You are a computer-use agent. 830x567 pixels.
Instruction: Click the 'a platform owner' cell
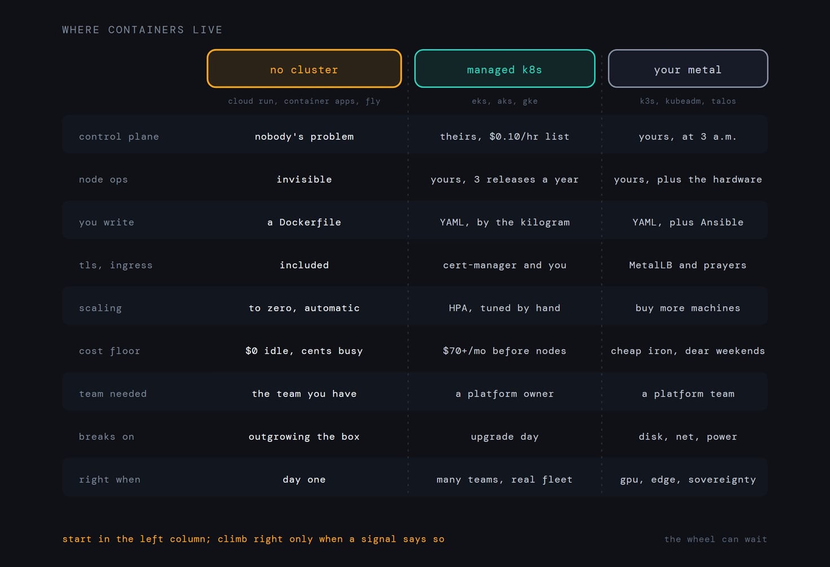pyautogui.click(x=505, y=393)
